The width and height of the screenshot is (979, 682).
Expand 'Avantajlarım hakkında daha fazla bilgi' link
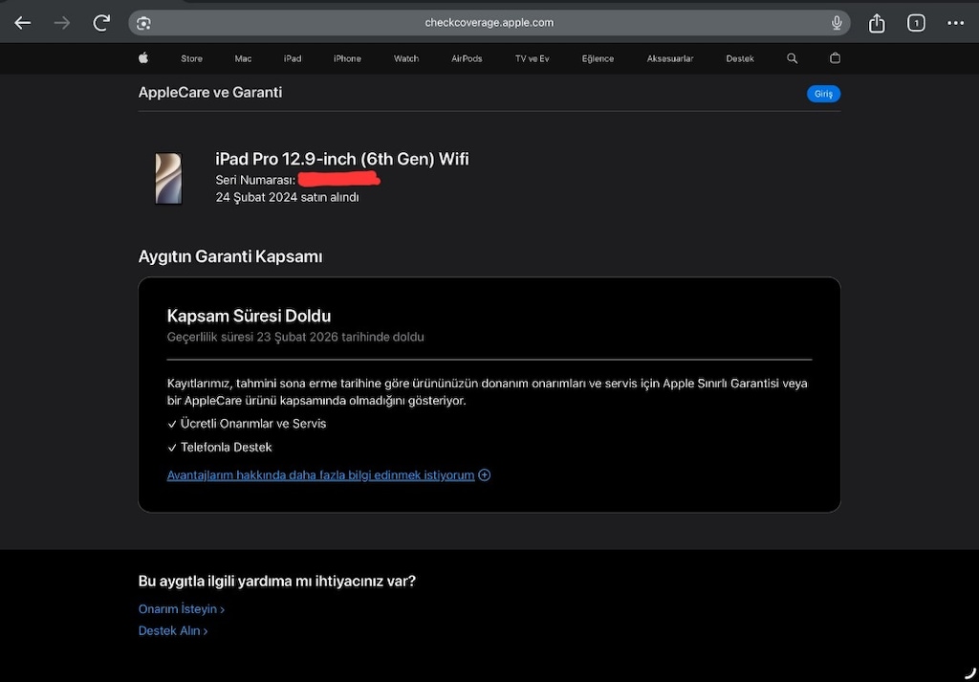click(329, 475)
